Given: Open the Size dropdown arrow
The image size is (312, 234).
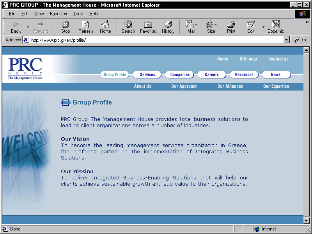Looking at the screenshot, I should pos(216,24).
